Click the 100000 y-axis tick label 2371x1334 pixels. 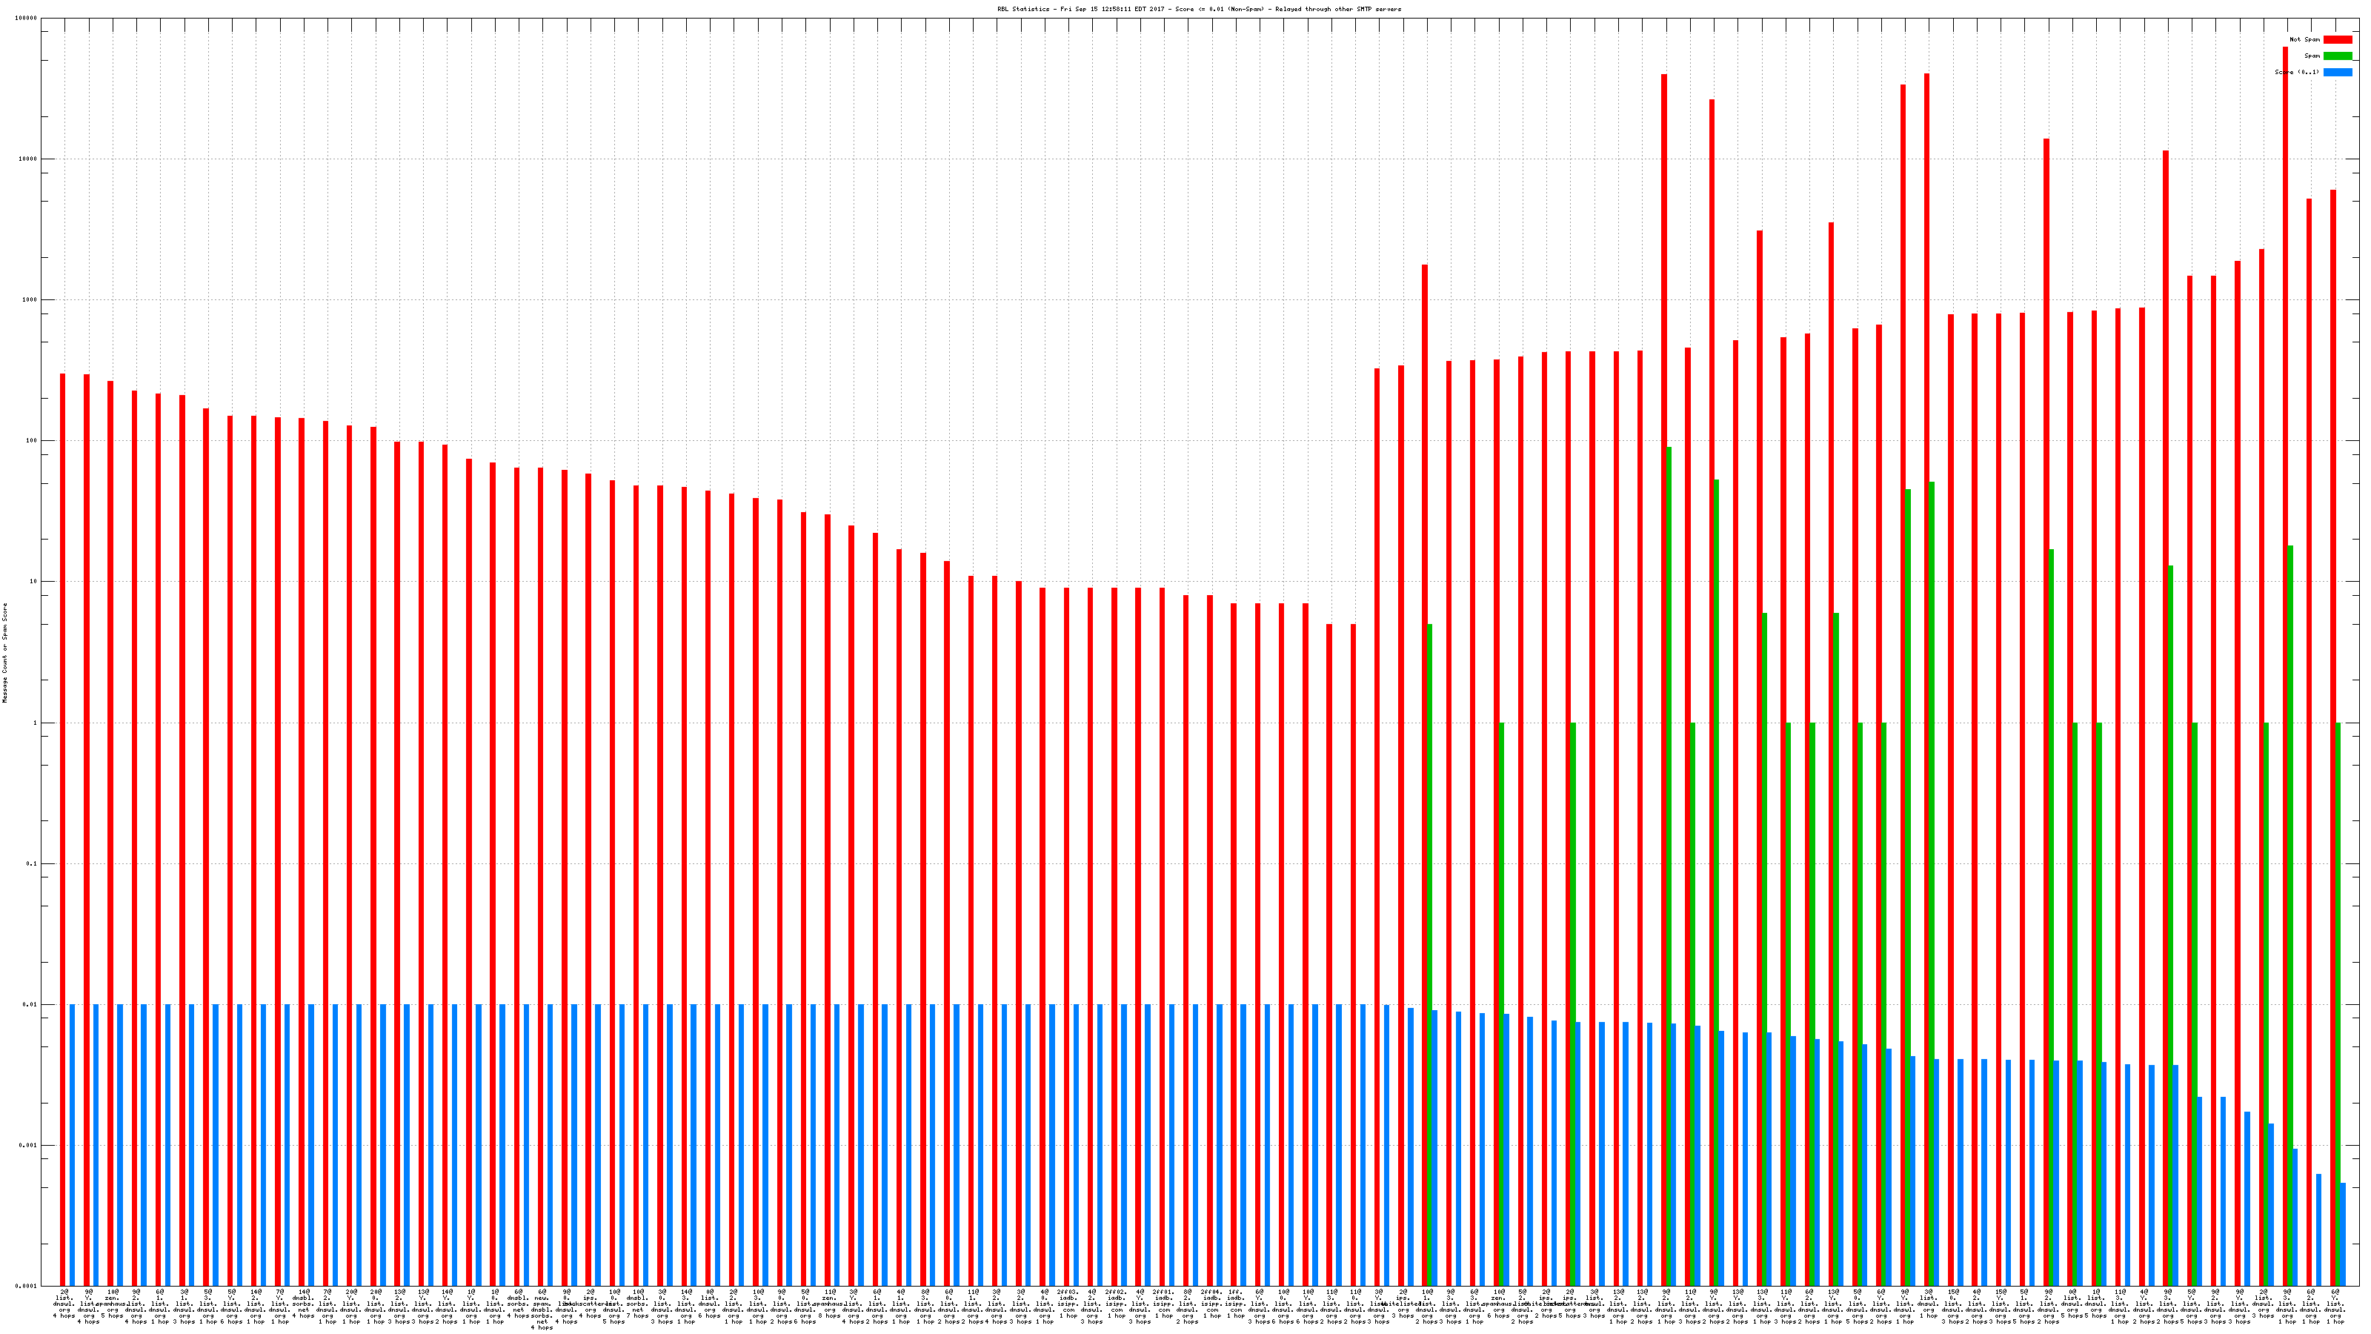click(x=27, y=19)
